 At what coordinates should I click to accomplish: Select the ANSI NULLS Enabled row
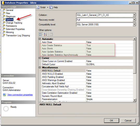click(87, 74)
